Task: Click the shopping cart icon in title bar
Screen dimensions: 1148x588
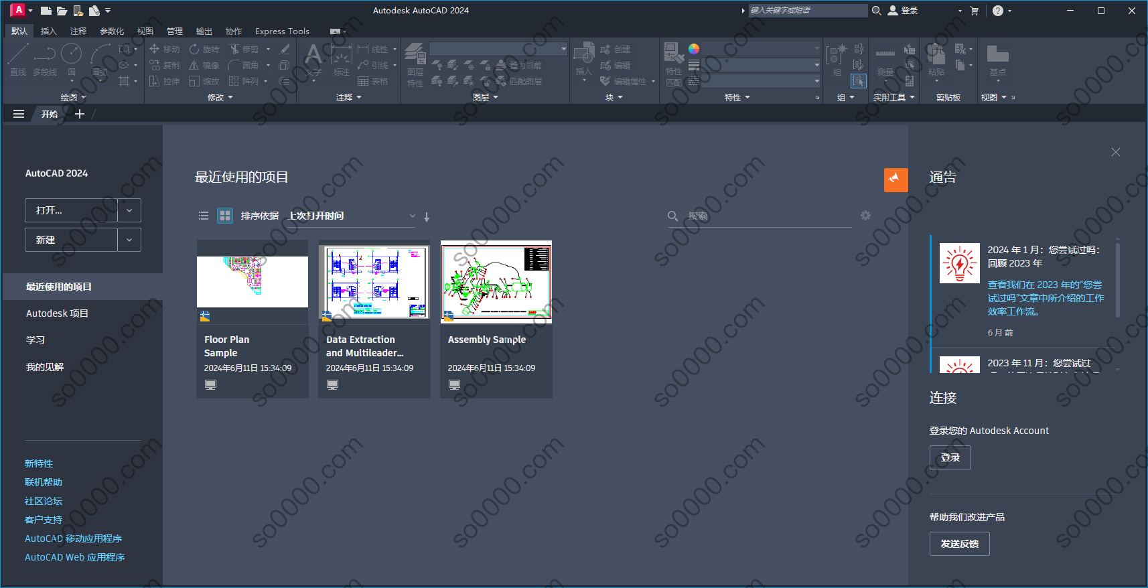Action: pos(974,11)
